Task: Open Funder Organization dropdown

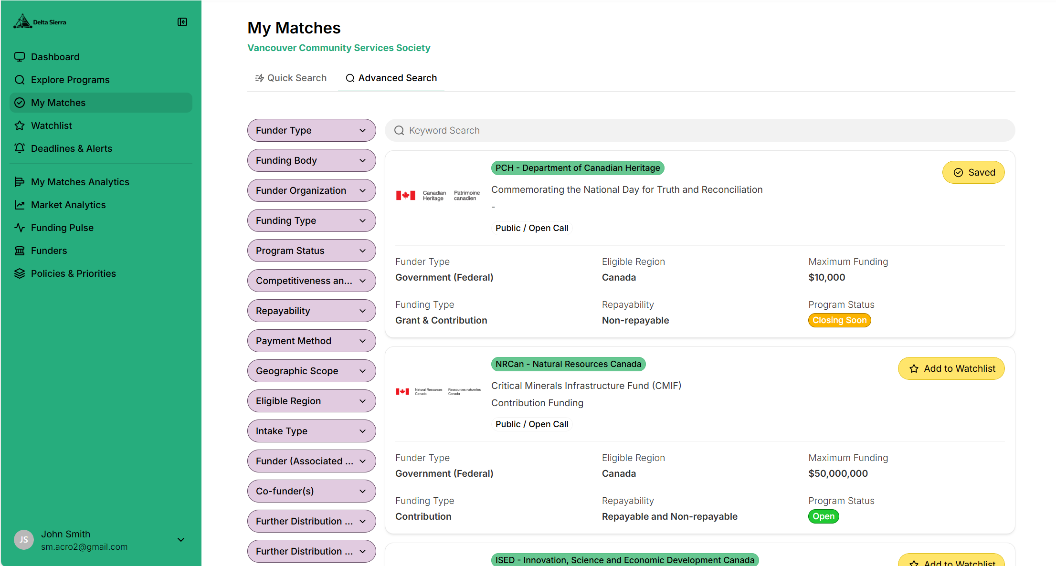Action: click(311, 190)
